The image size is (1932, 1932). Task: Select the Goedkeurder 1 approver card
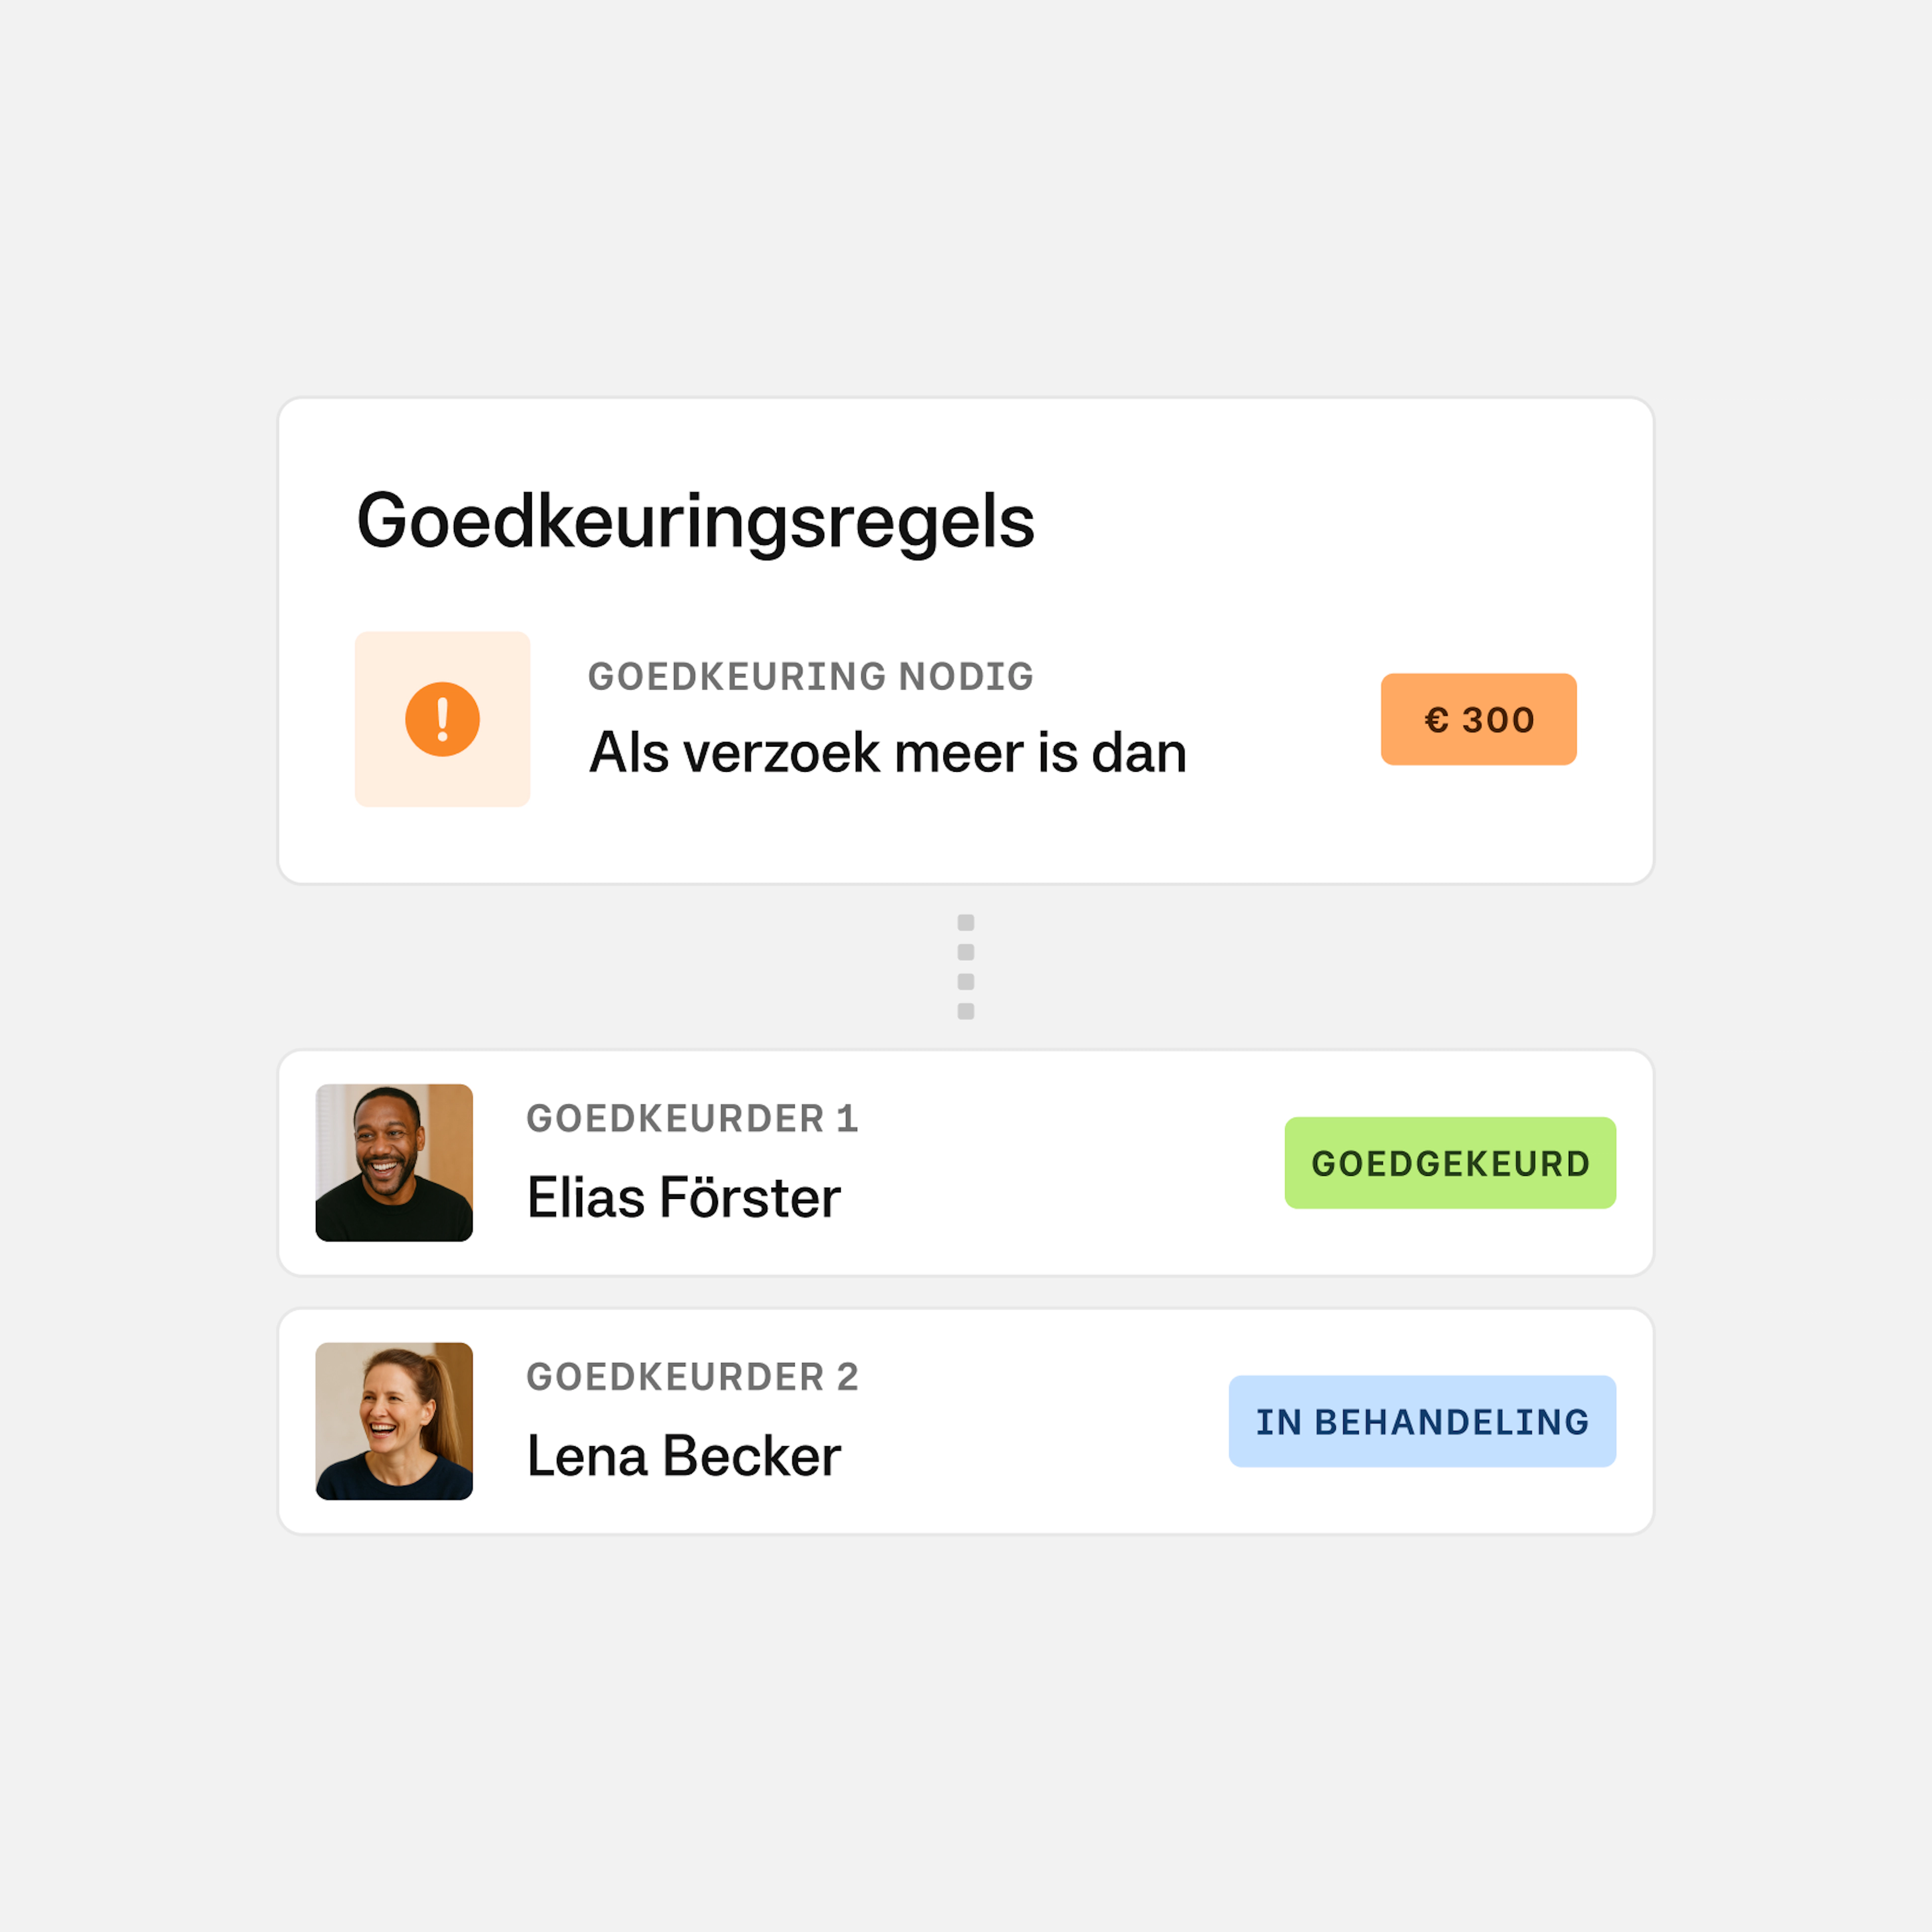point(966,1163)
